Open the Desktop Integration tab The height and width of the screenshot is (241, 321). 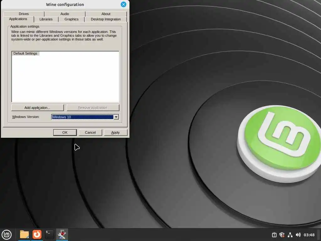point(106,19)
